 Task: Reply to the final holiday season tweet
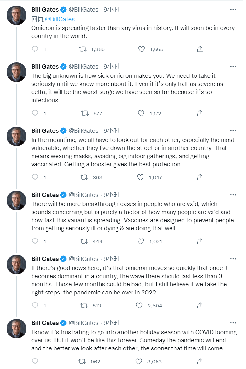pyautogui.click(x=35, y=362)
